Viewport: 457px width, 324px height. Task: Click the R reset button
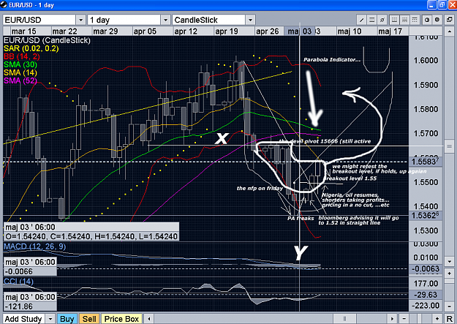click(x=449, y=319)
